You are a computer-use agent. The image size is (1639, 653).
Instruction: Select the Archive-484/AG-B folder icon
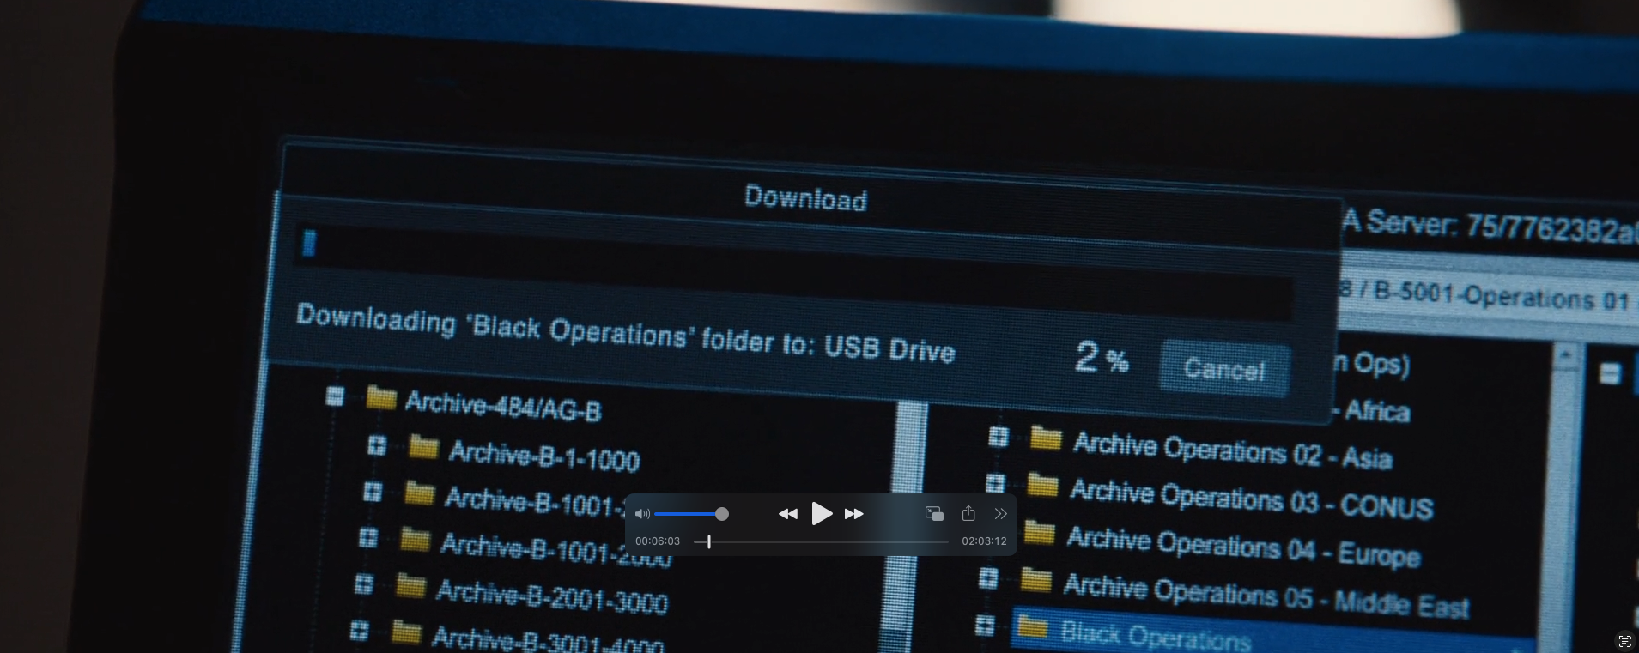tap(381, 398)
